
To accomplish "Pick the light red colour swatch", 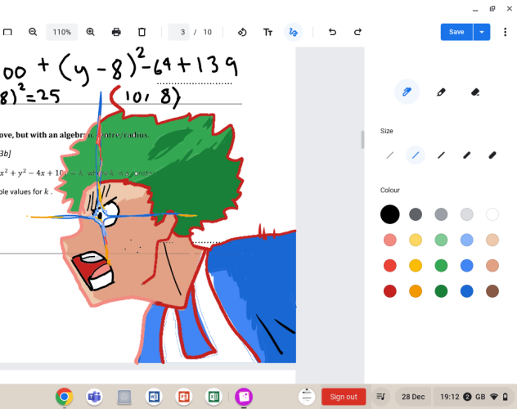I will click(390, 240).
